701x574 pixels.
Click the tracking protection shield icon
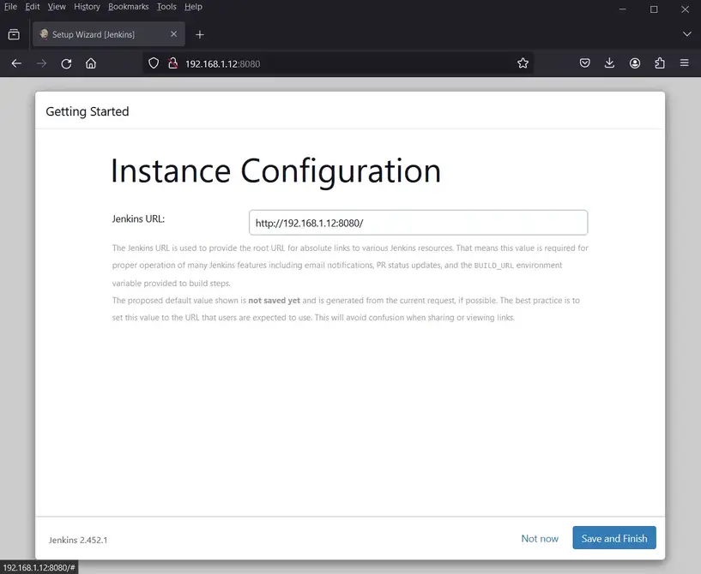click(154, 63)
